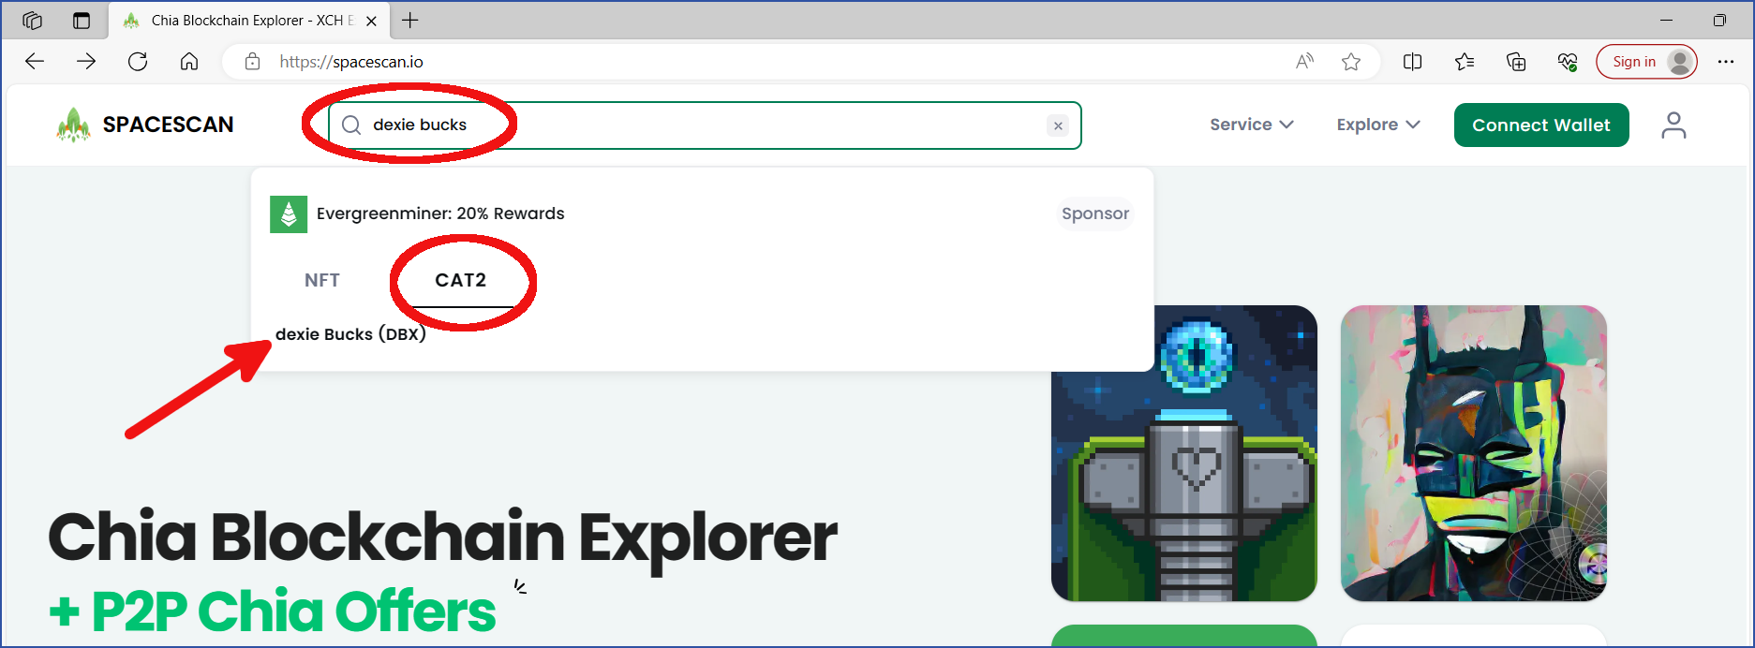
Task: Expand the Service dropdown
Action: point(1252,125)
